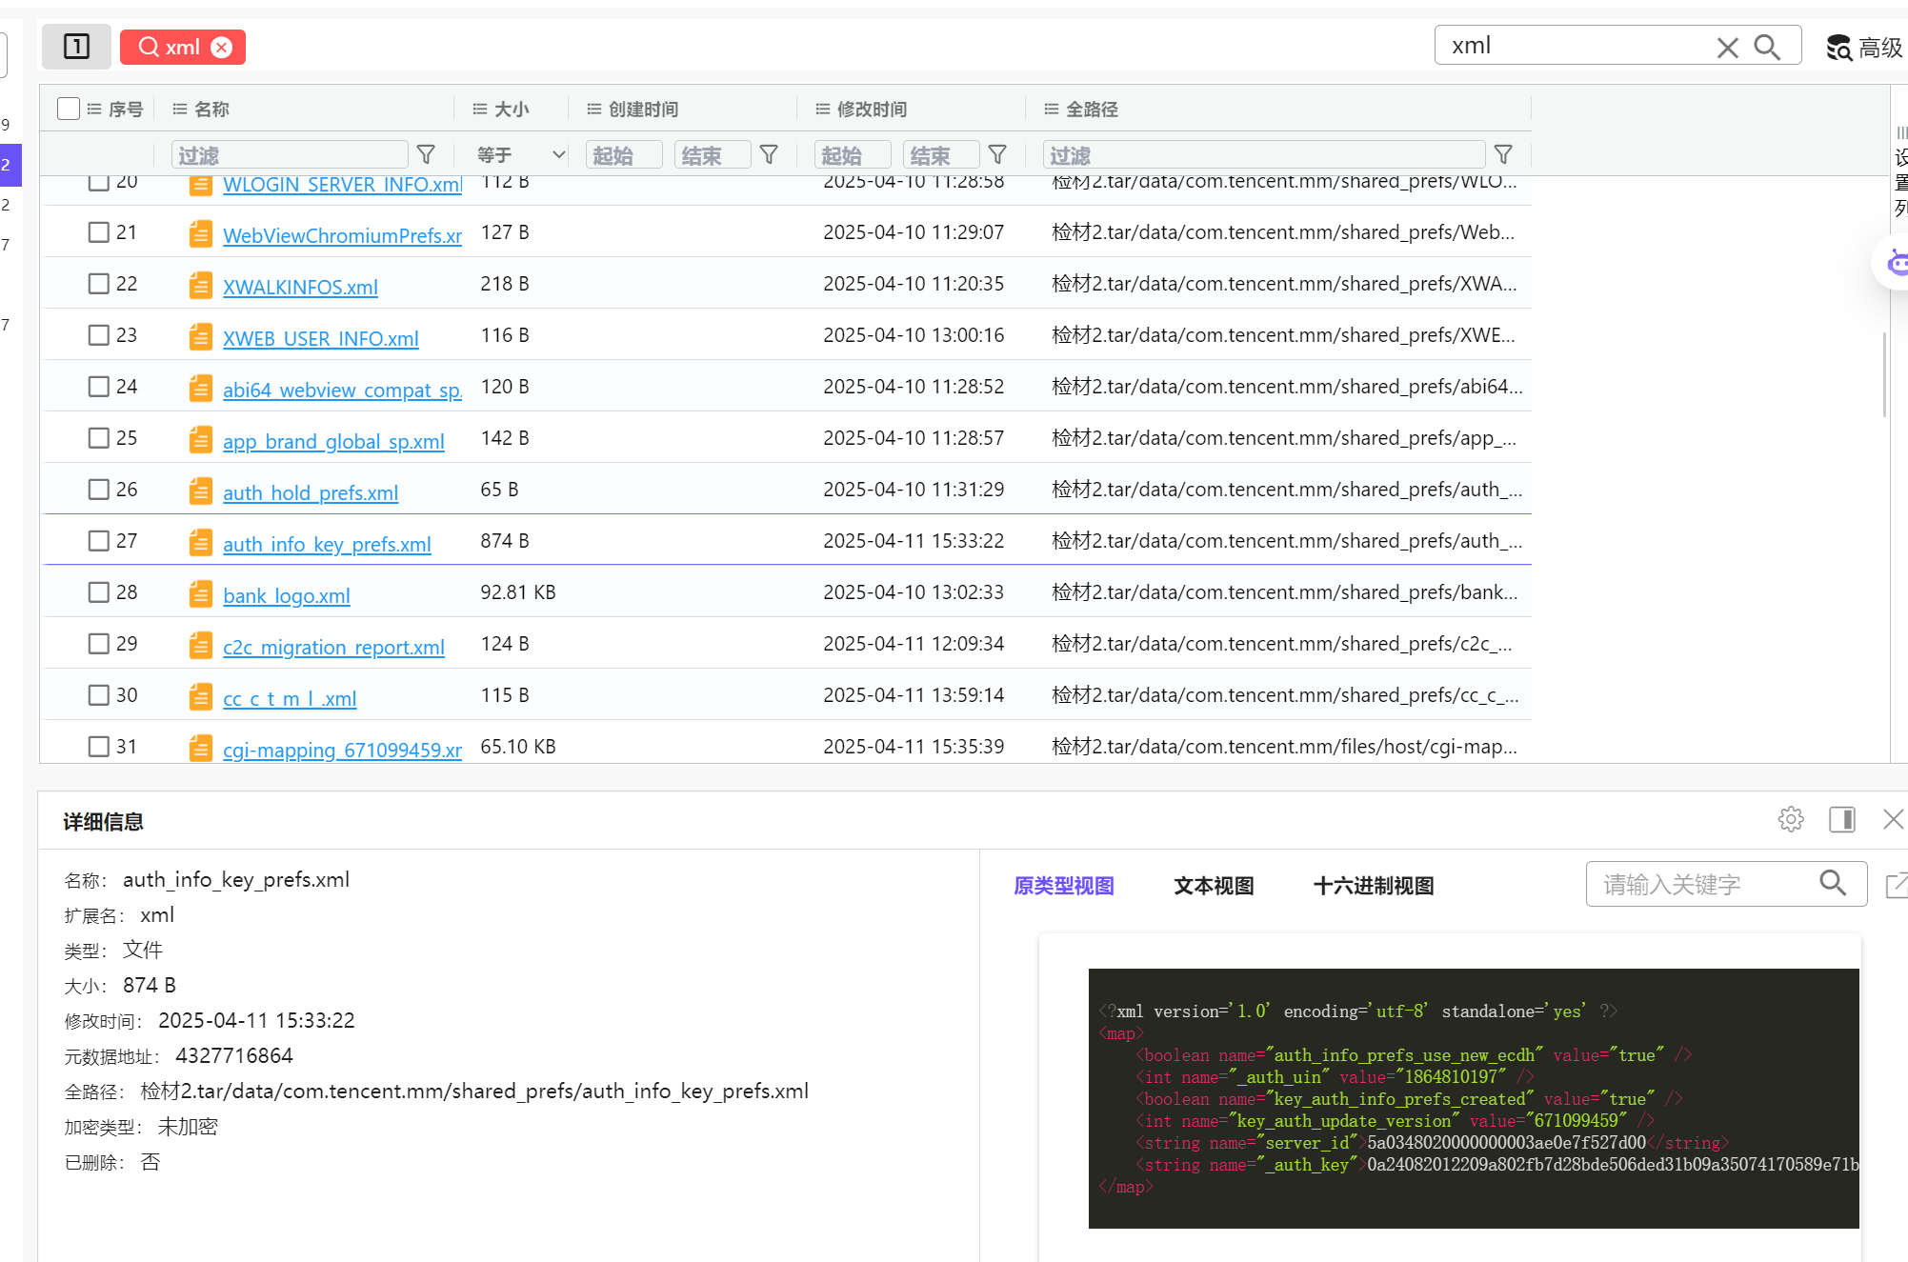The image size is (1908, 1262).
Task: Open the abi64_webview_compat_sp link
Action: tap(342, 390)
